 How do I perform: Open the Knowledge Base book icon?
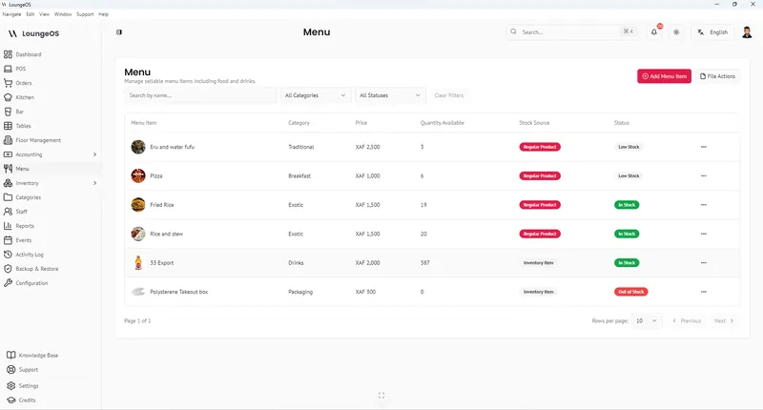tap(11, 355)
